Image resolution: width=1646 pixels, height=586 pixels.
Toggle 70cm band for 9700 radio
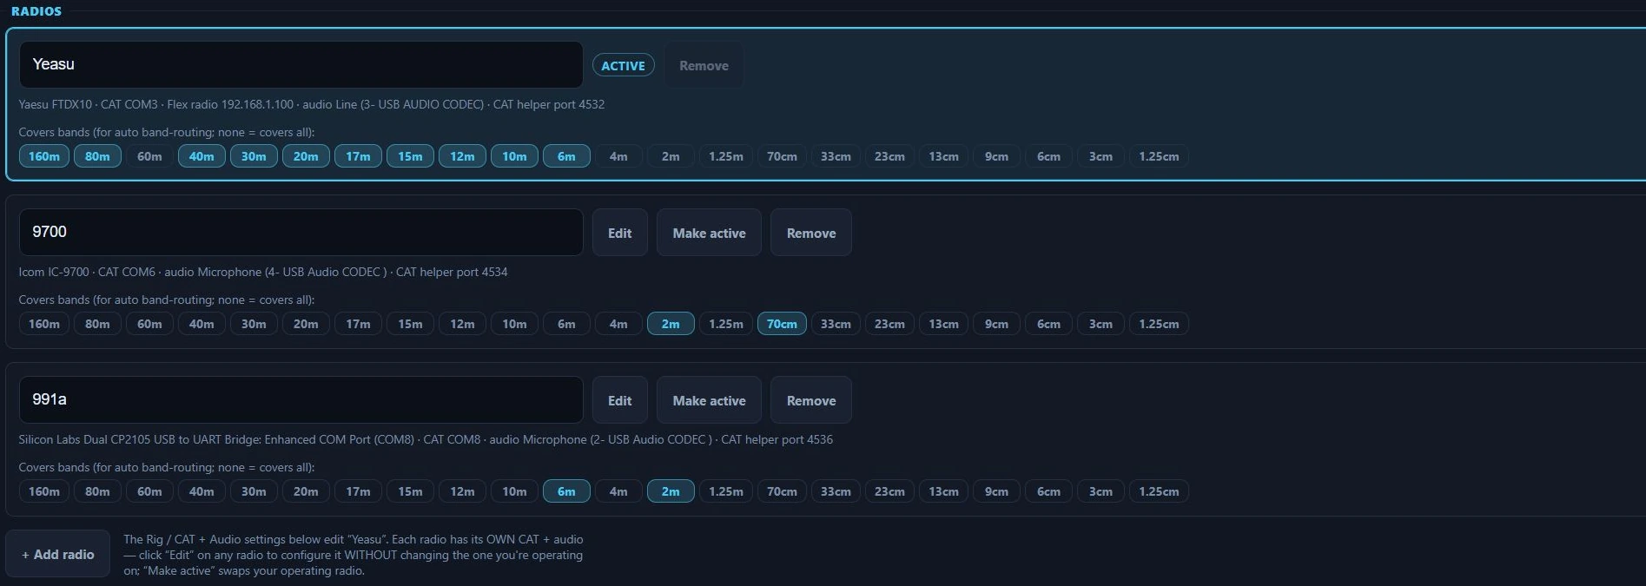point(782,324)
